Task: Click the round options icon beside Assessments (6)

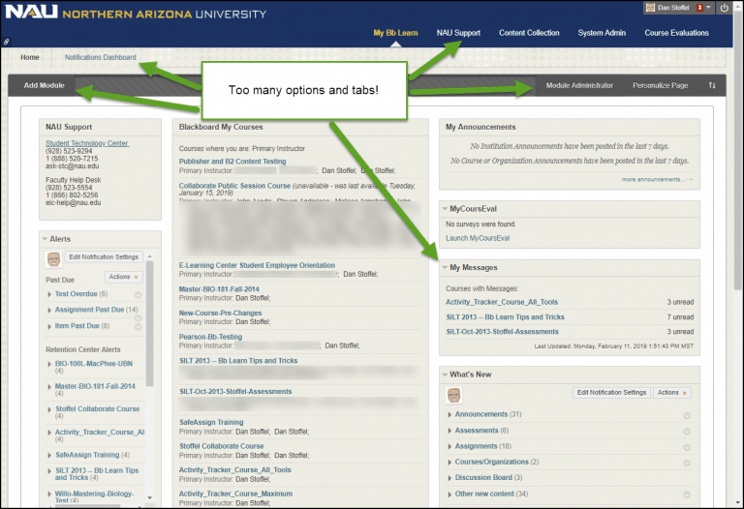Action: tap(686, 431)
